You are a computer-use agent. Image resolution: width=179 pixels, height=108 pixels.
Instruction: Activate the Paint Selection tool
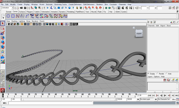pyautogui.click(x=3, y=33)
